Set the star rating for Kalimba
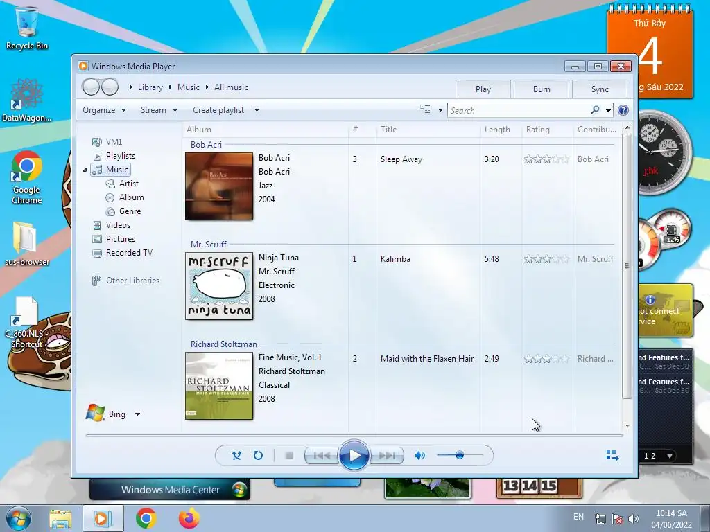710x532 pixels. pos(546,259)
